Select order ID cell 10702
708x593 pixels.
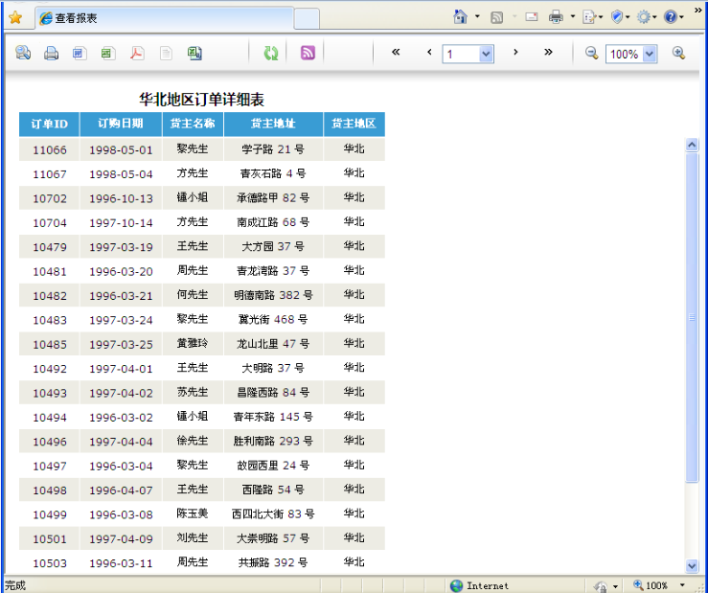click(49, 198)
